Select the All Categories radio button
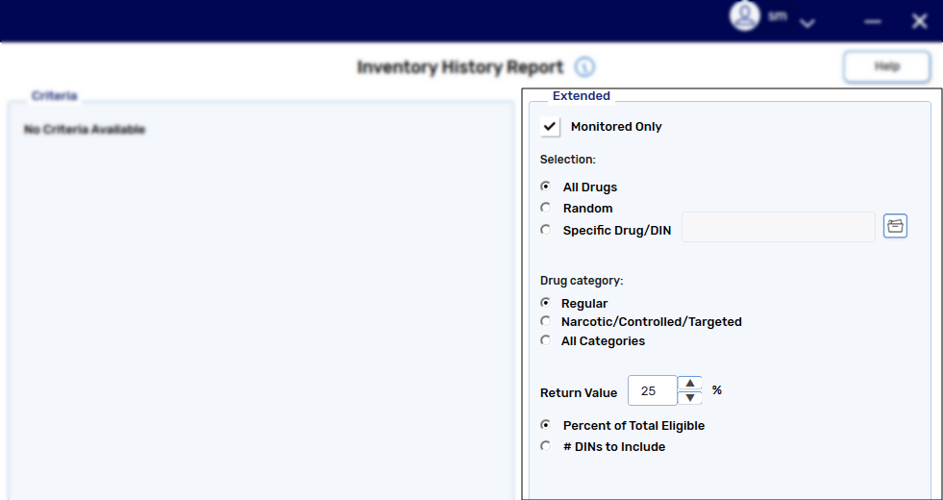 point(546,340)
